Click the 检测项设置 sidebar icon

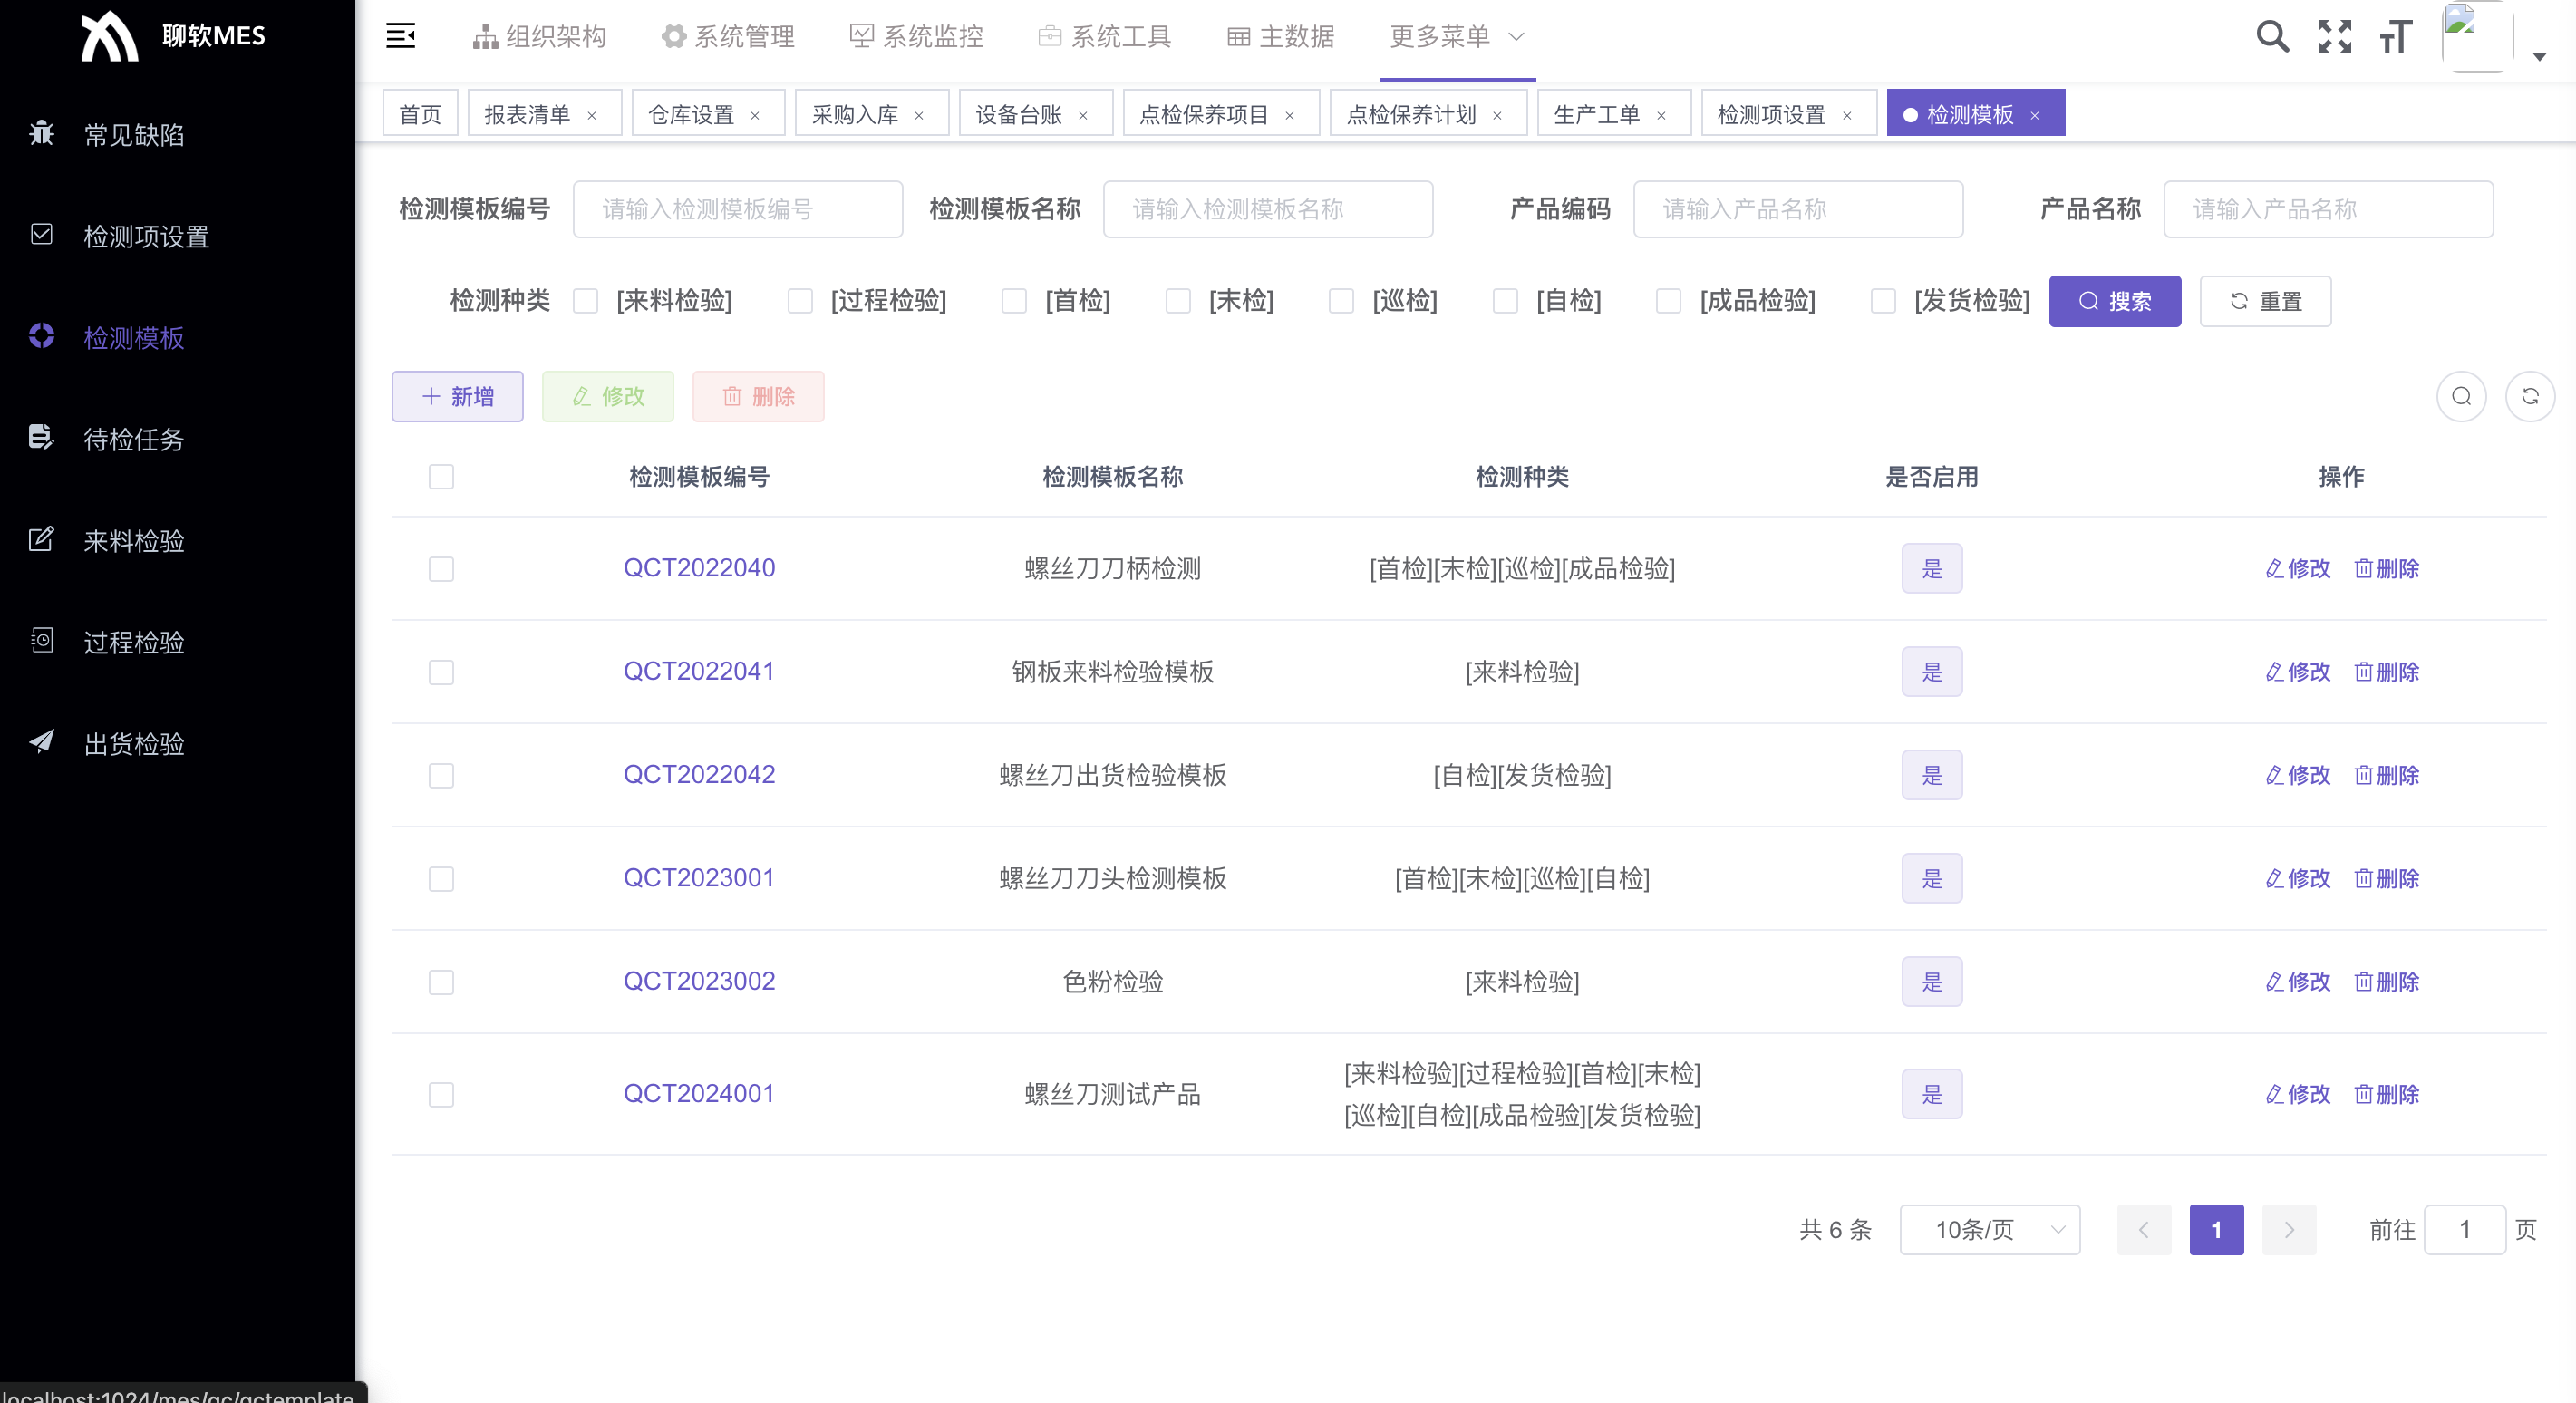pos(41,235)
